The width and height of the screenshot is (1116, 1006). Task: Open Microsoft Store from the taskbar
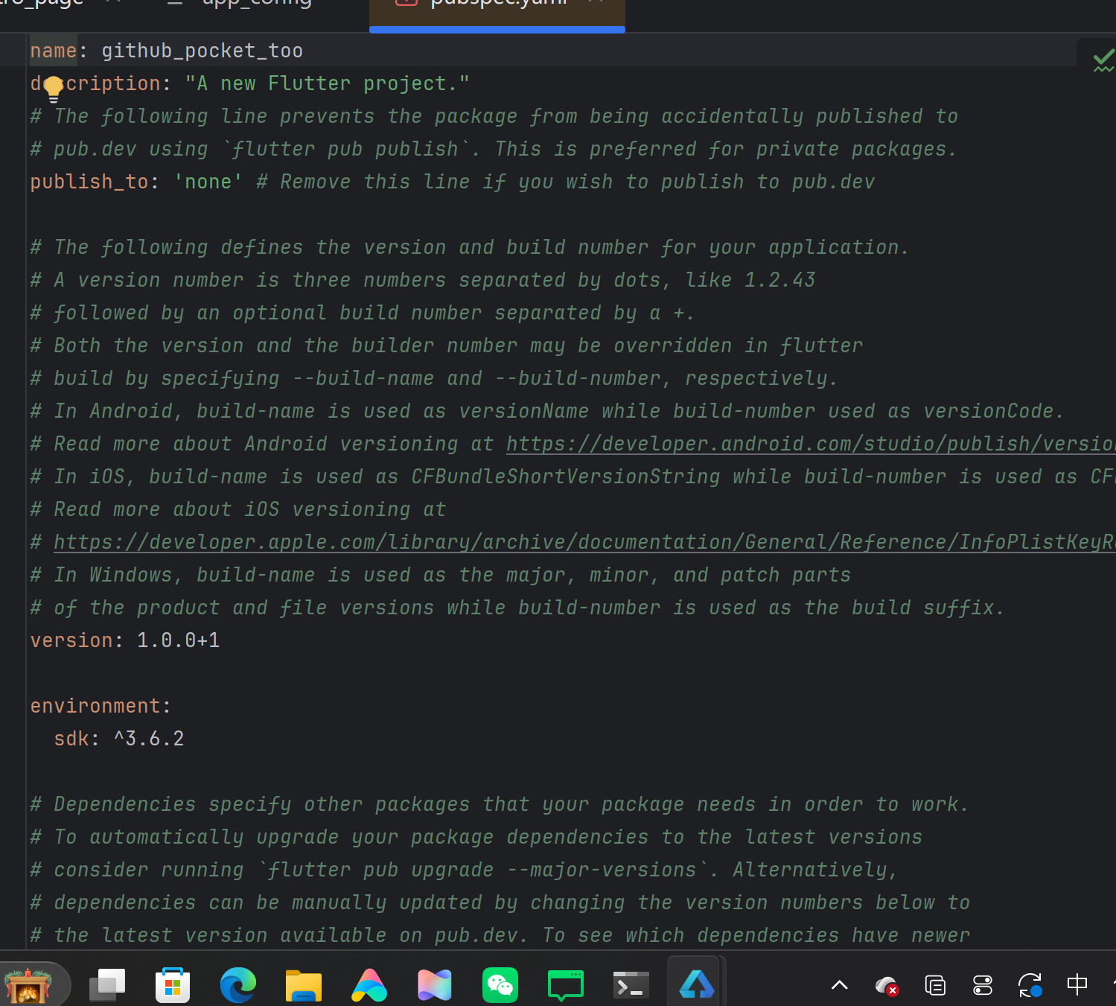pyautogui.click(x=173, y=984)
